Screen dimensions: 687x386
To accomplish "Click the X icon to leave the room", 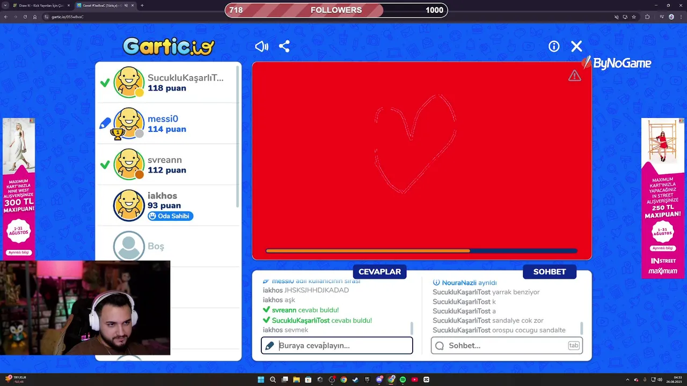I will [576, 47].
